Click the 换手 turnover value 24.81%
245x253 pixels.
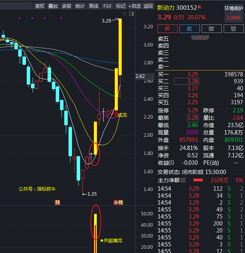[x=189, y=148]
